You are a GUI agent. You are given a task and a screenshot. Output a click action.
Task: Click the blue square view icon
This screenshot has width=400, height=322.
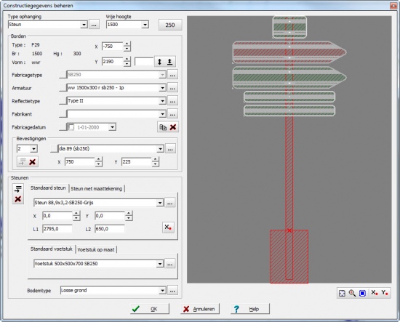point(362,293)
